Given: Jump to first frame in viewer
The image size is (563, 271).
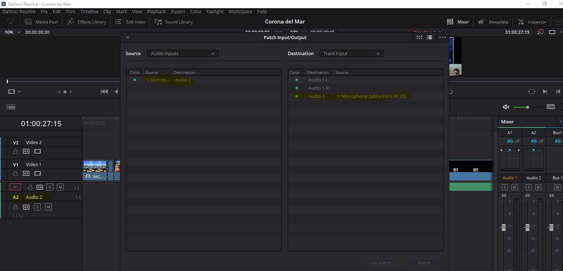Looking at the screenshot, I should click(x=104, y=91).
